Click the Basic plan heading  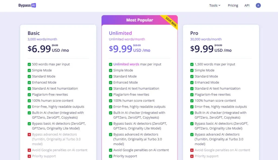point(34,33)
